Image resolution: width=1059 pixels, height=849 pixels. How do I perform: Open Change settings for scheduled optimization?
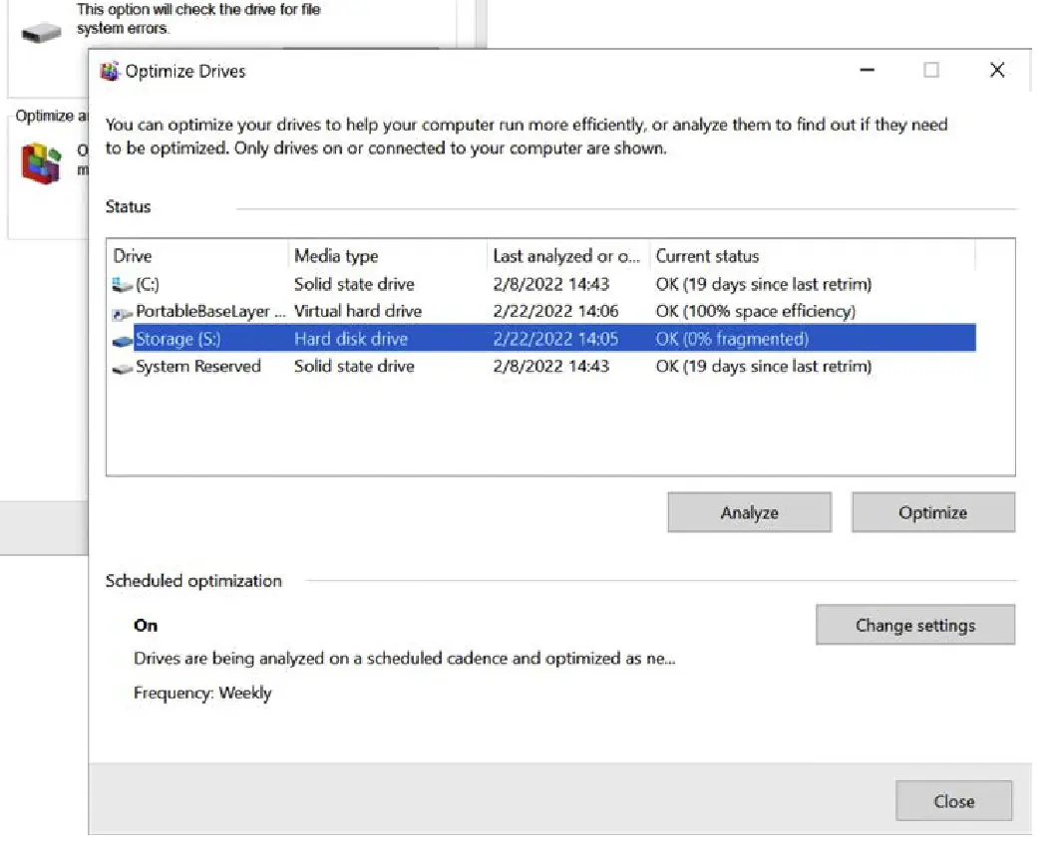(x=914, y=626)
